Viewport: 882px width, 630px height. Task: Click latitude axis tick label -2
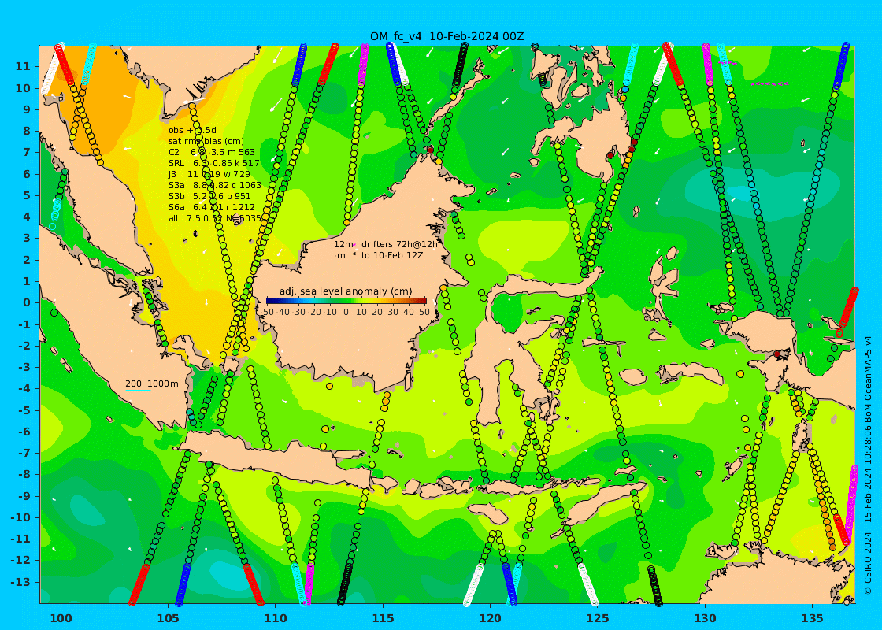pos(24,346)
